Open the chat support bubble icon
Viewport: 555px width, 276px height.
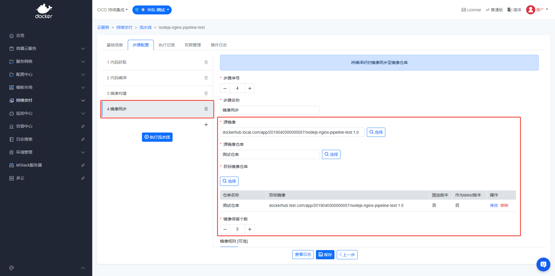point(543,264)
